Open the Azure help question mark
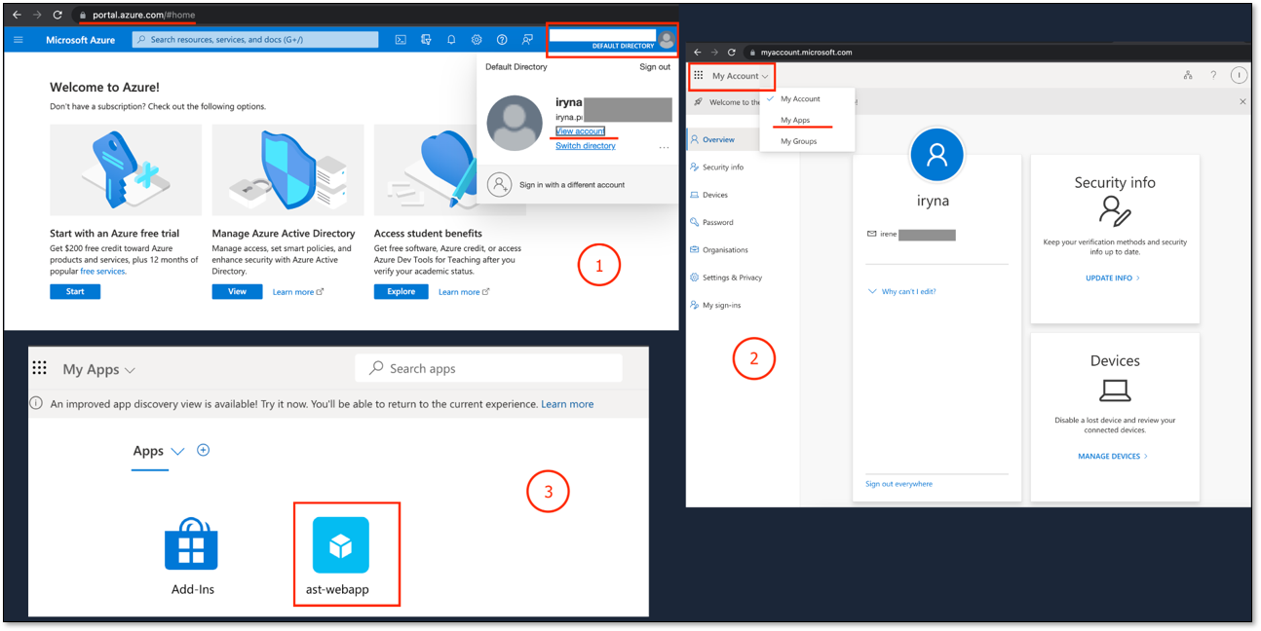Viewport: 1261px width, 631px height. [502, 40]
